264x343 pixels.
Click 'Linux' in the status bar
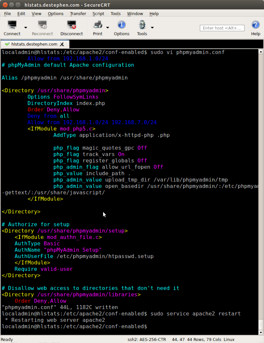(x=229, y=339)
